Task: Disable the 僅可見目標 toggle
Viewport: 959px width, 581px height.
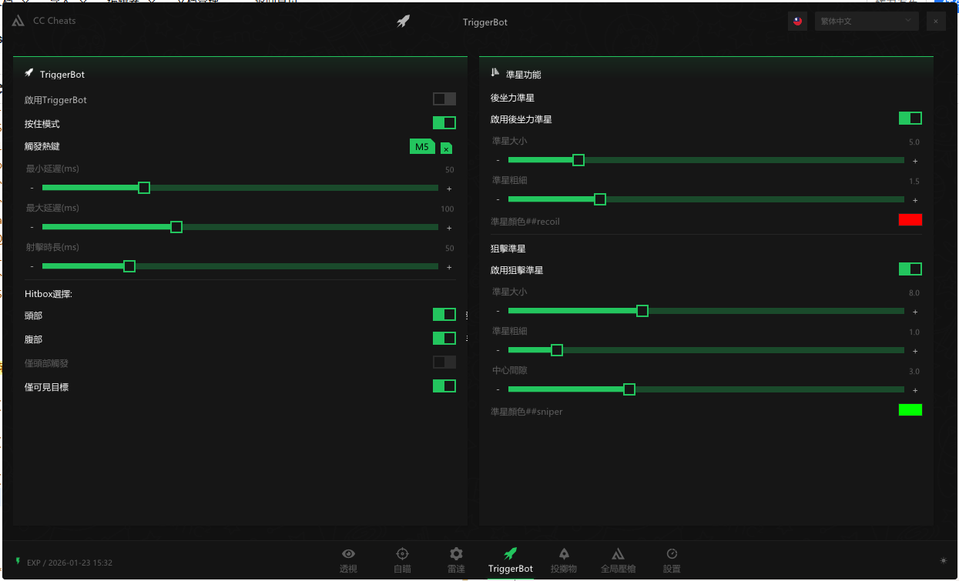Action: click(444, 386)
